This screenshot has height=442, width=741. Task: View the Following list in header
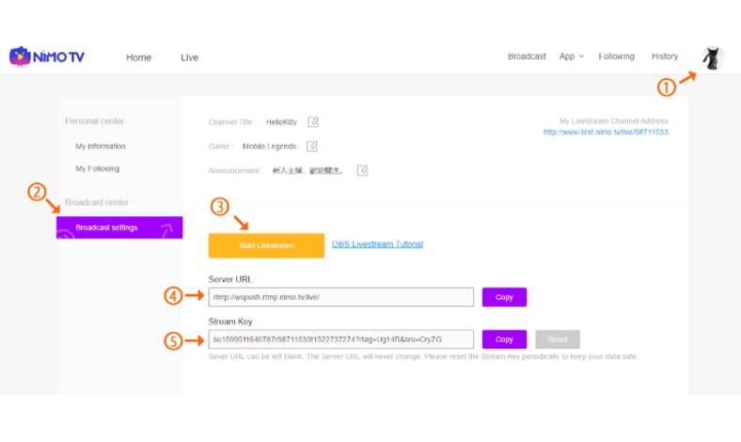tap(616, 56)
